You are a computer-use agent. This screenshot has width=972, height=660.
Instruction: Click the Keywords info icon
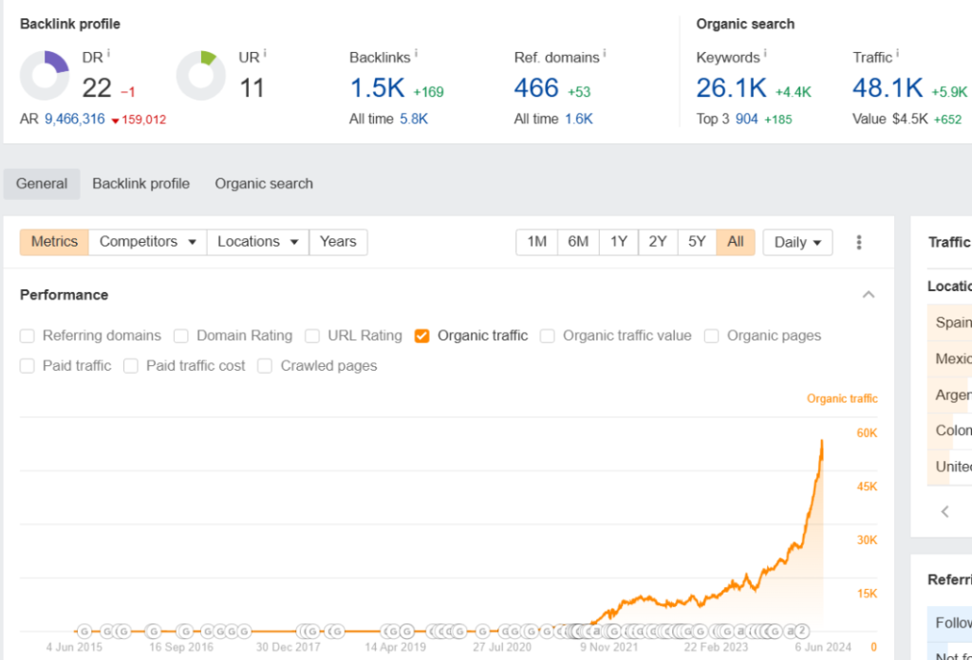[x=765, y=54]
